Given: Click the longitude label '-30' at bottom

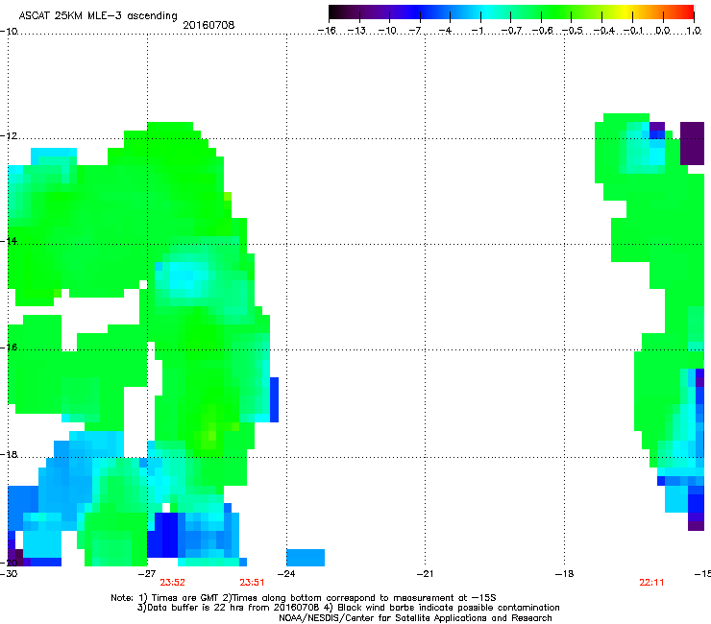Looking at the screenshot, I should pos(9,574).
